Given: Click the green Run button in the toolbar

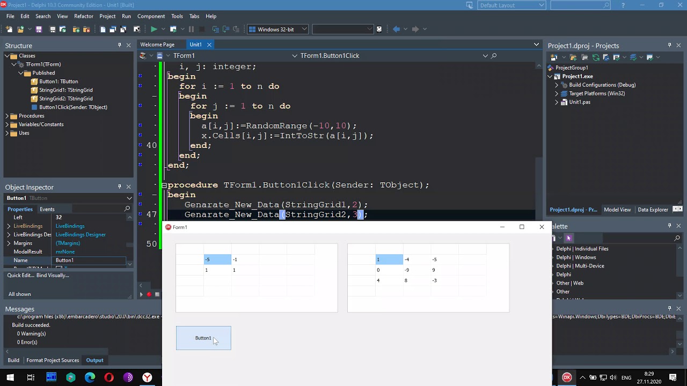Looking at the screenshot, I should tap(154, 29).
